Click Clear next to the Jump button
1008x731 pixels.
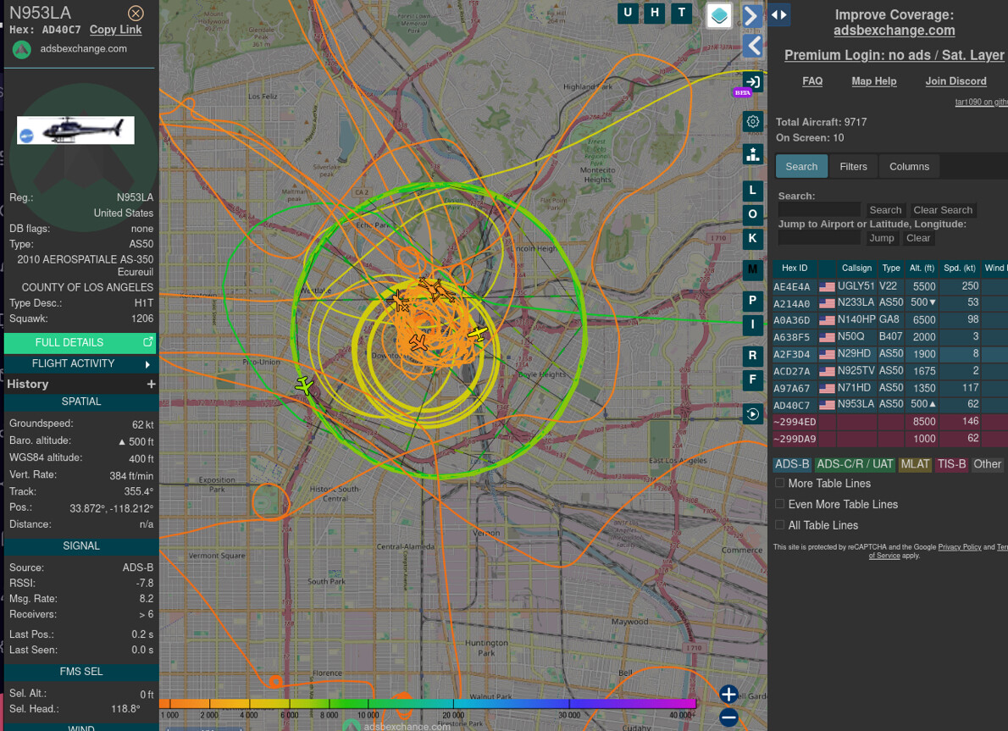[918, 238]
